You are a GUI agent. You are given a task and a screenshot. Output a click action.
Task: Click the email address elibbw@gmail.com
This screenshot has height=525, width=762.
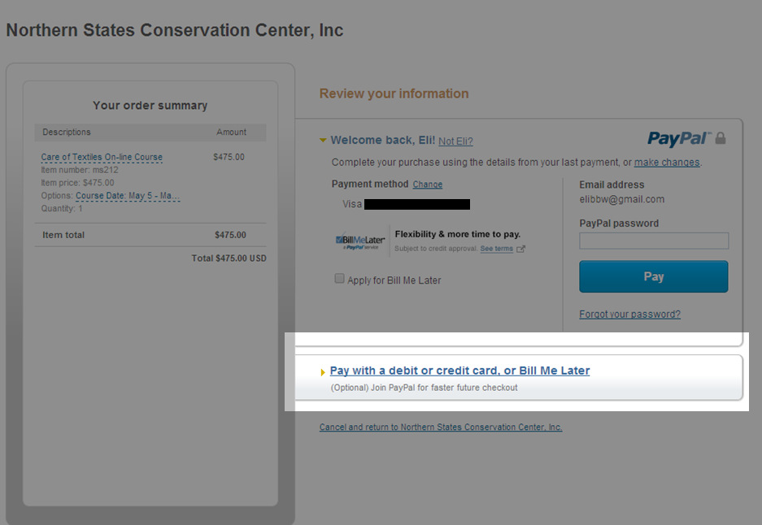(x=621, y=199)
